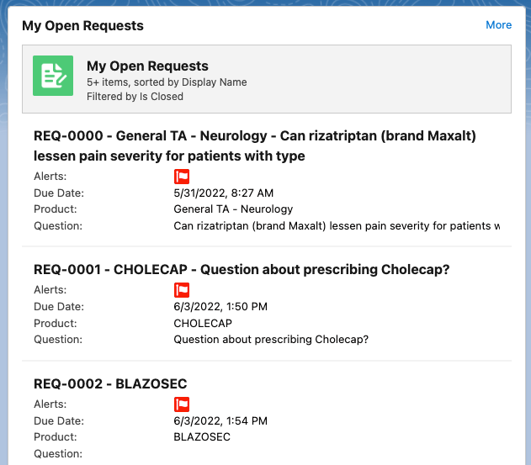
Task: Click the truncated rizatriptan question text
Action: tap(337, 225)
